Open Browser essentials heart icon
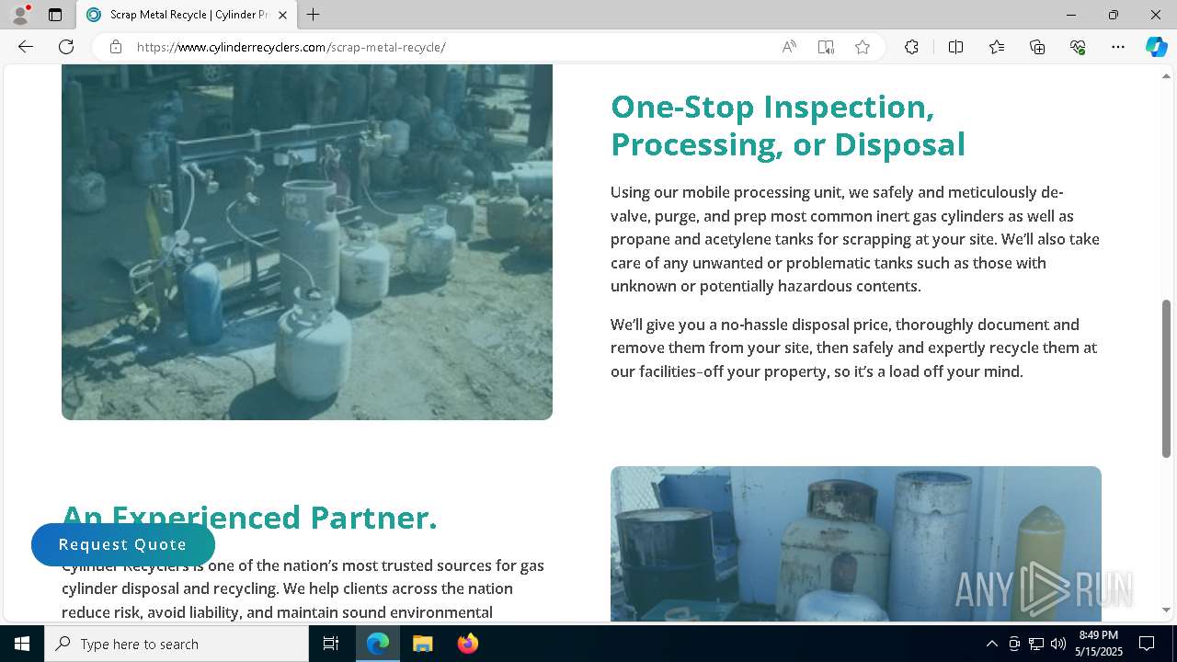Image resolution: width=1177 pixels, height=662 pixels. point(1078,47)
